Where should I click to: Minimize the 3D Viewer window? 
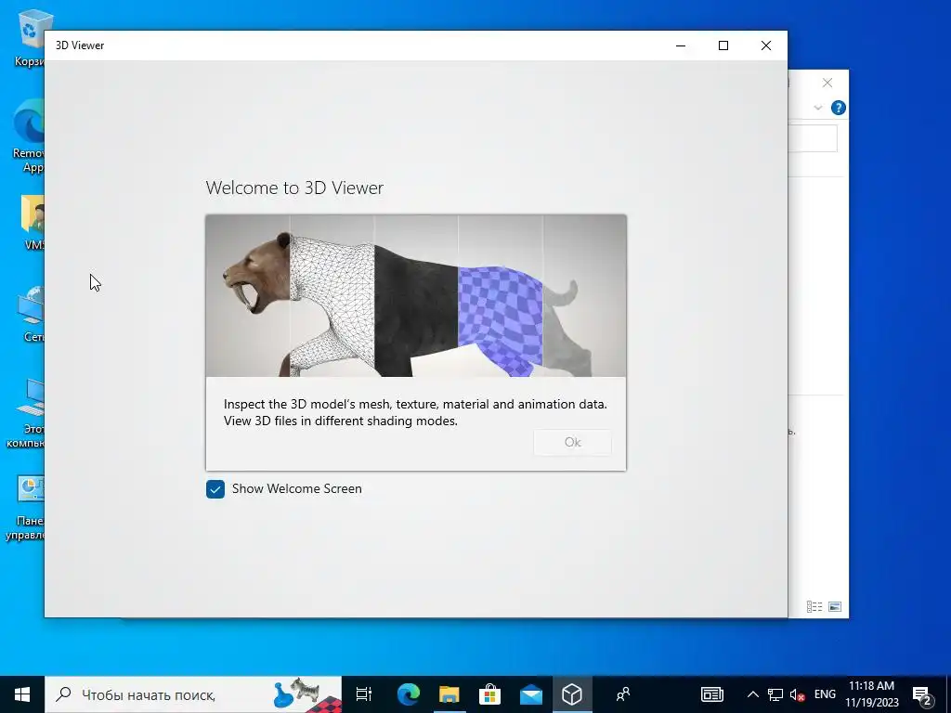click(x=681, y=45)
